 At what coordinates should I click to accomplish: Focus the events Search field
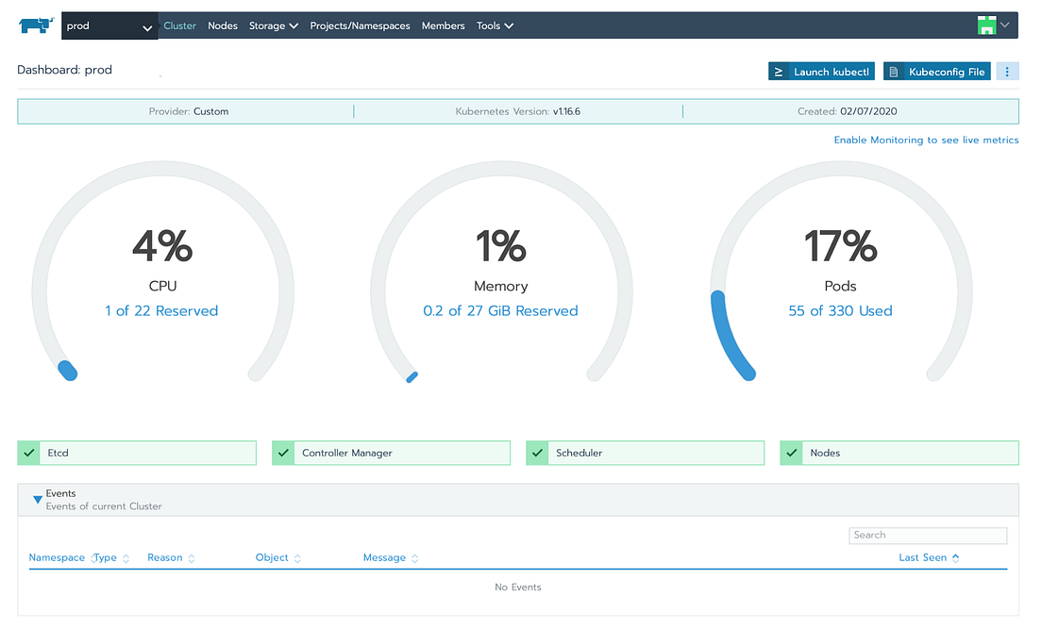click(x=928, y=536)
